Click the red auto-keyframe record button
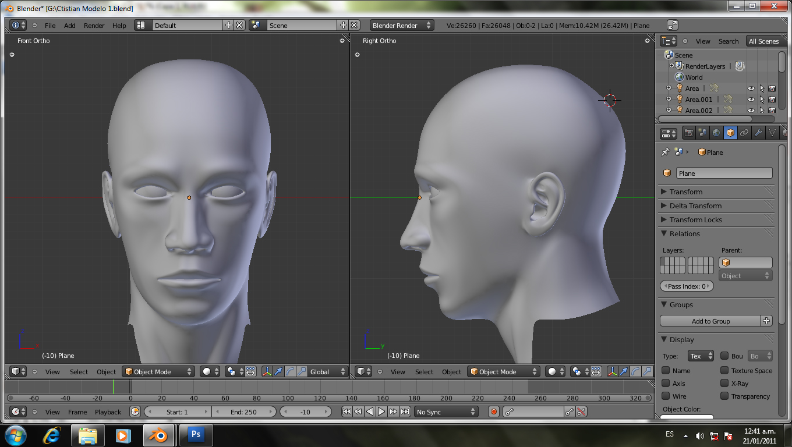The image size is (792, 447). pos(494,412)
